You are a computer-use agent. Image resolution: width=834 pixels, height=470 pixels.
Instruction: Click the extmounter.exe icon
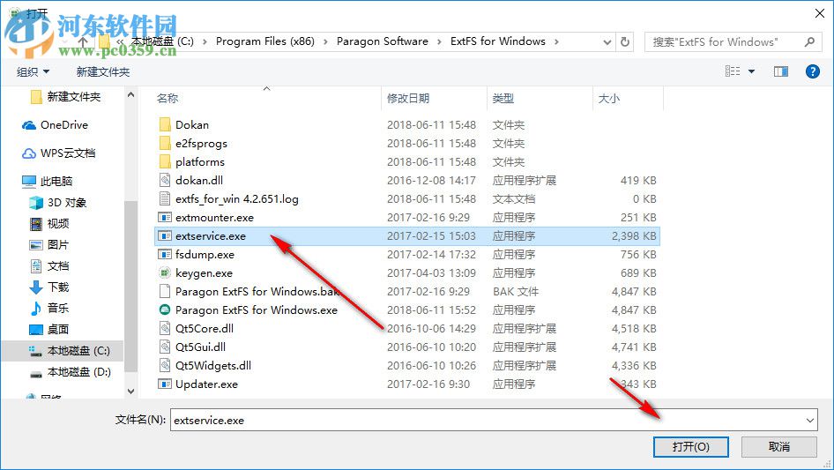click(165, 217)
